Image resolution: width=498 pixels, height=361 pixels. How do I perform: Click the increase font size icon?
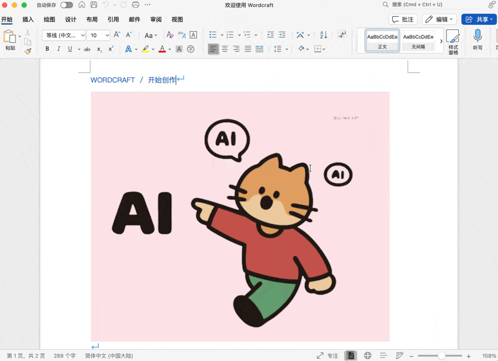(x=117, y=35)
